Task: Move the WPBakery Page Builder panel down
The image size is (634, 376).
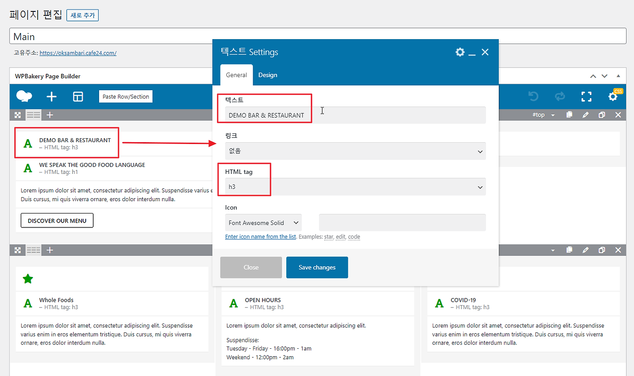Action: [604, 76]
